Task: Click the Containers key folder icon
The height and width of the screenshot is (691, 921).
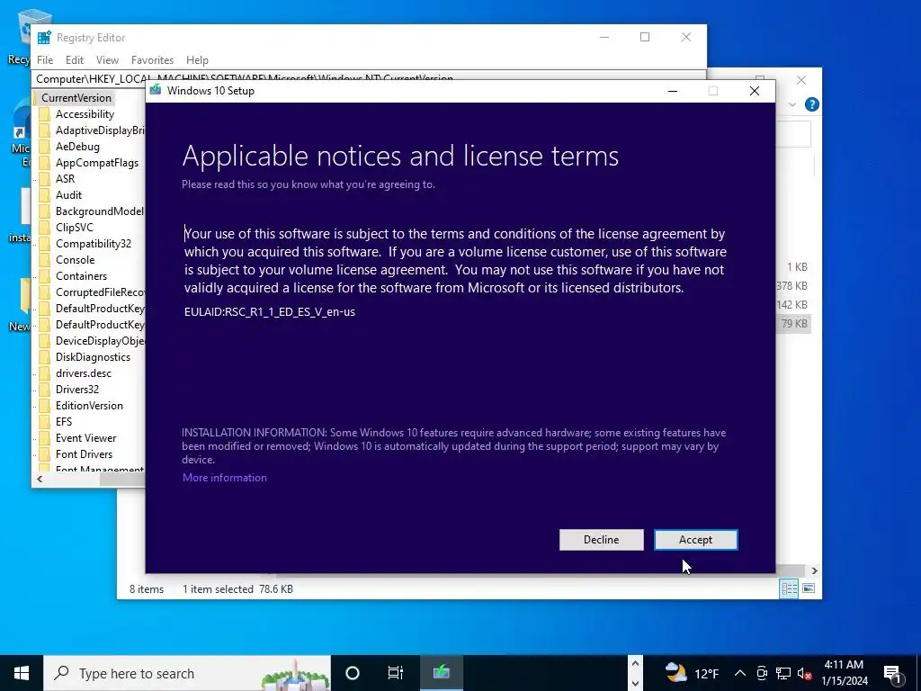Action: click(x=45, y=276)
